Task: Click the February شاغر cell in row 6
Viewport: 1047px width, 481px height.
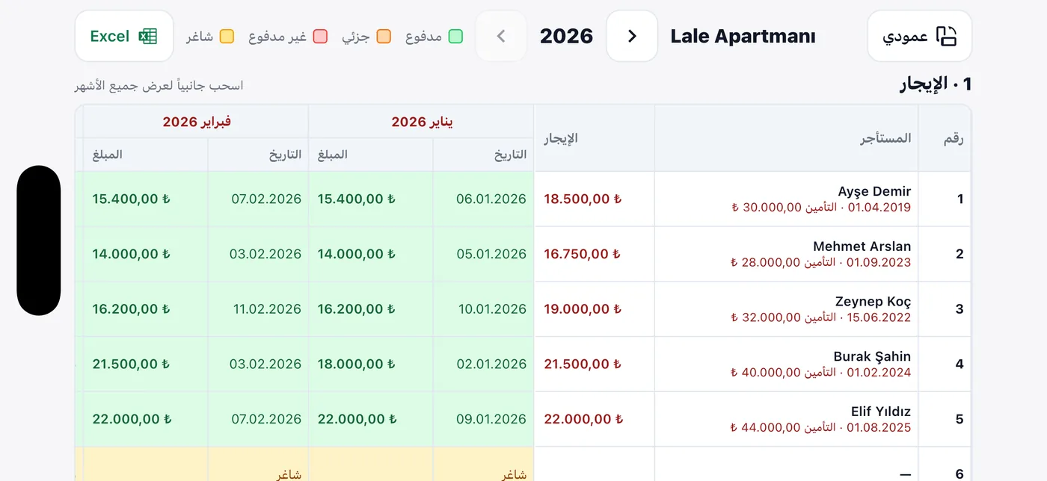Action: (289, 474)
